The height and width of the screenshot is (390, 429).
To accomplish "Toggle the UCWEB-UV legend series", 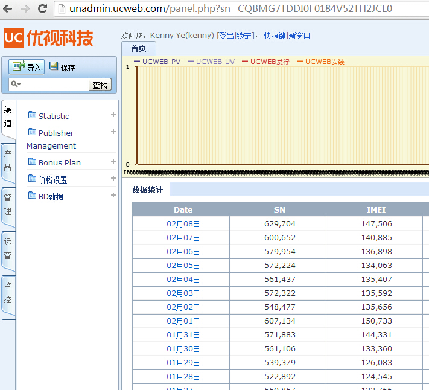I will pyautogui.click(x=211, y=62).
